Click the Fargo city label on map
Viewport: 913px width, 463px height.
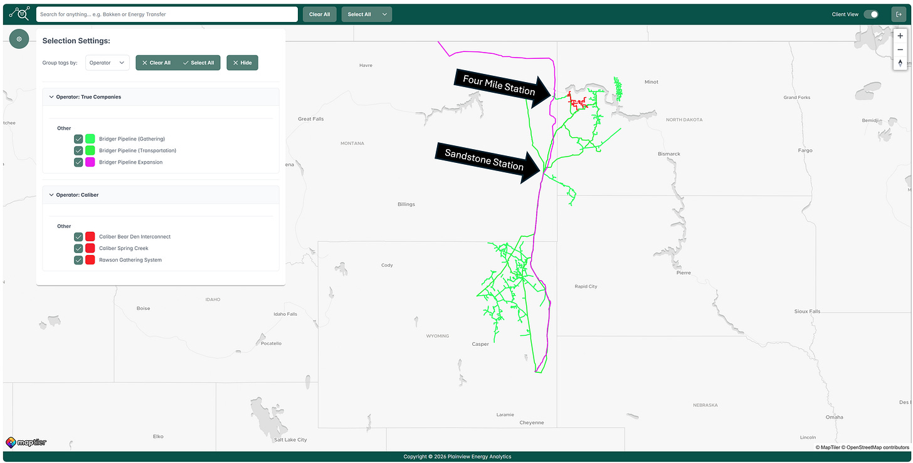[805, 150]
